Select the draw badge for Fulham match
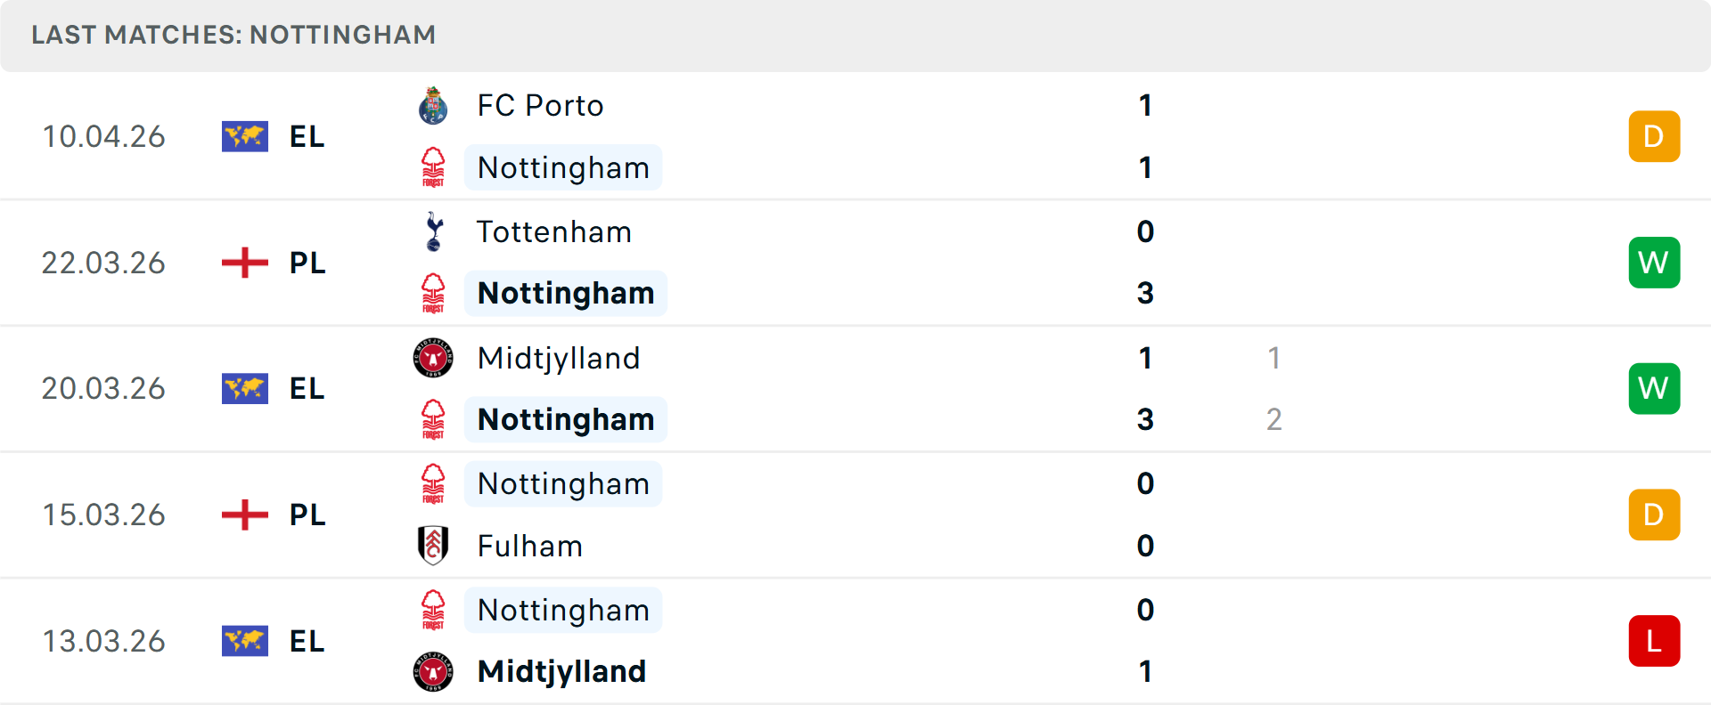 pyautogui.click(x=1654, y=515)
